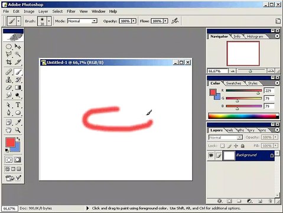The image size is (283, 213).
Task: Switch to the Info tab
Action: pos(237,37)
